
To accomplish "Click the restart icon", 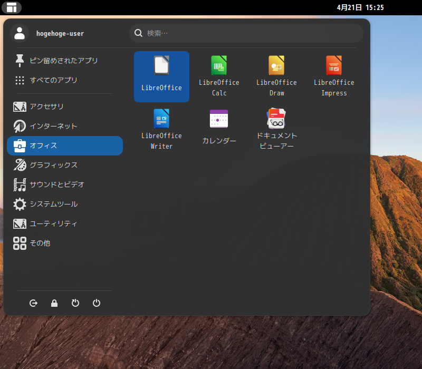I will [75, 303].
